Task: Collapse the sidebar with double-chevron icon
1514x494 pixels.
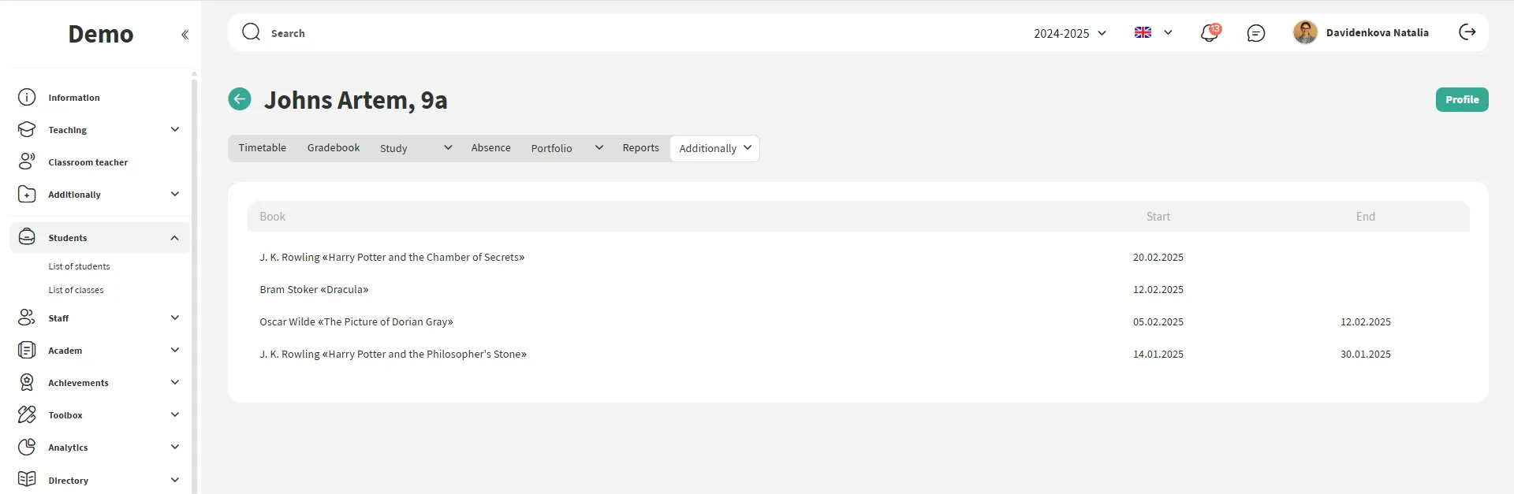Action: coord(185,35)
